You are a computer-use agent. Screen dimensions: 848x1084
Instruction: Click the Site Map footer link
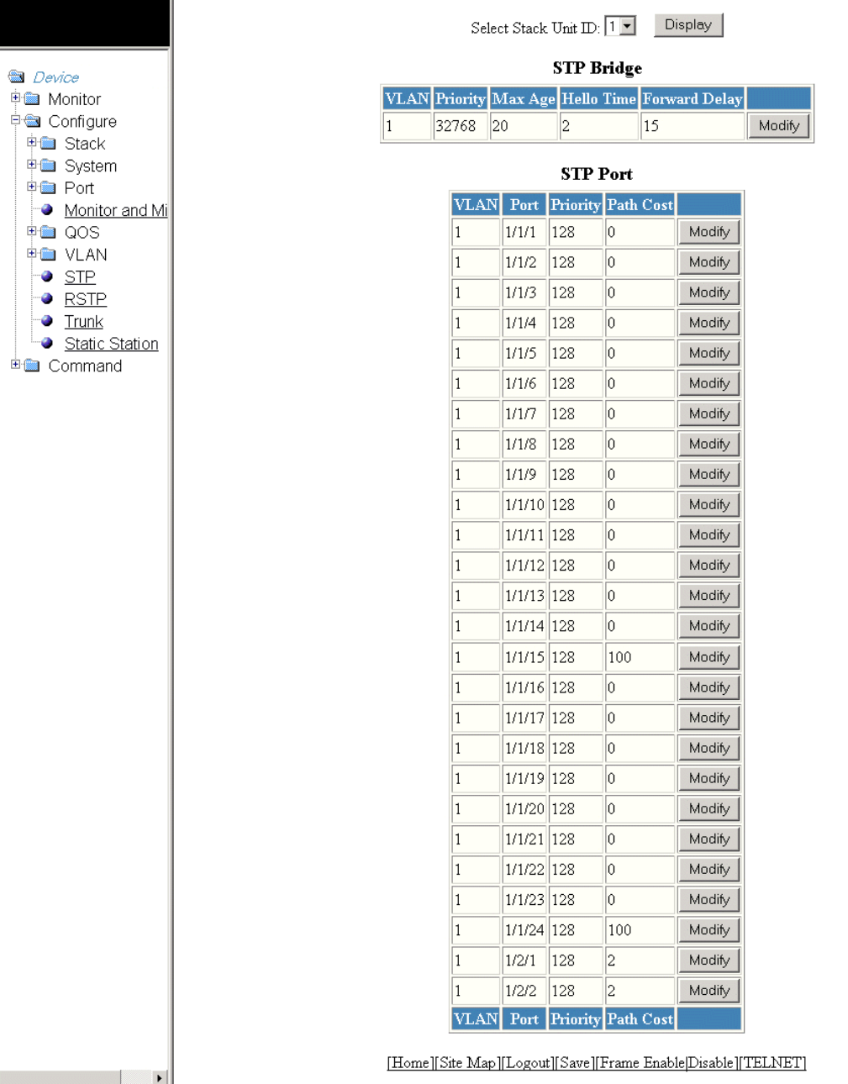pos(468,1063)
